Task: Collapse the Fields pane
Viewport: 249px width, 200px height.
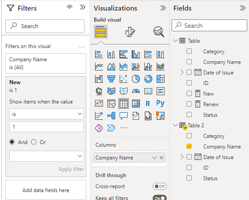Action: point(243,8)
